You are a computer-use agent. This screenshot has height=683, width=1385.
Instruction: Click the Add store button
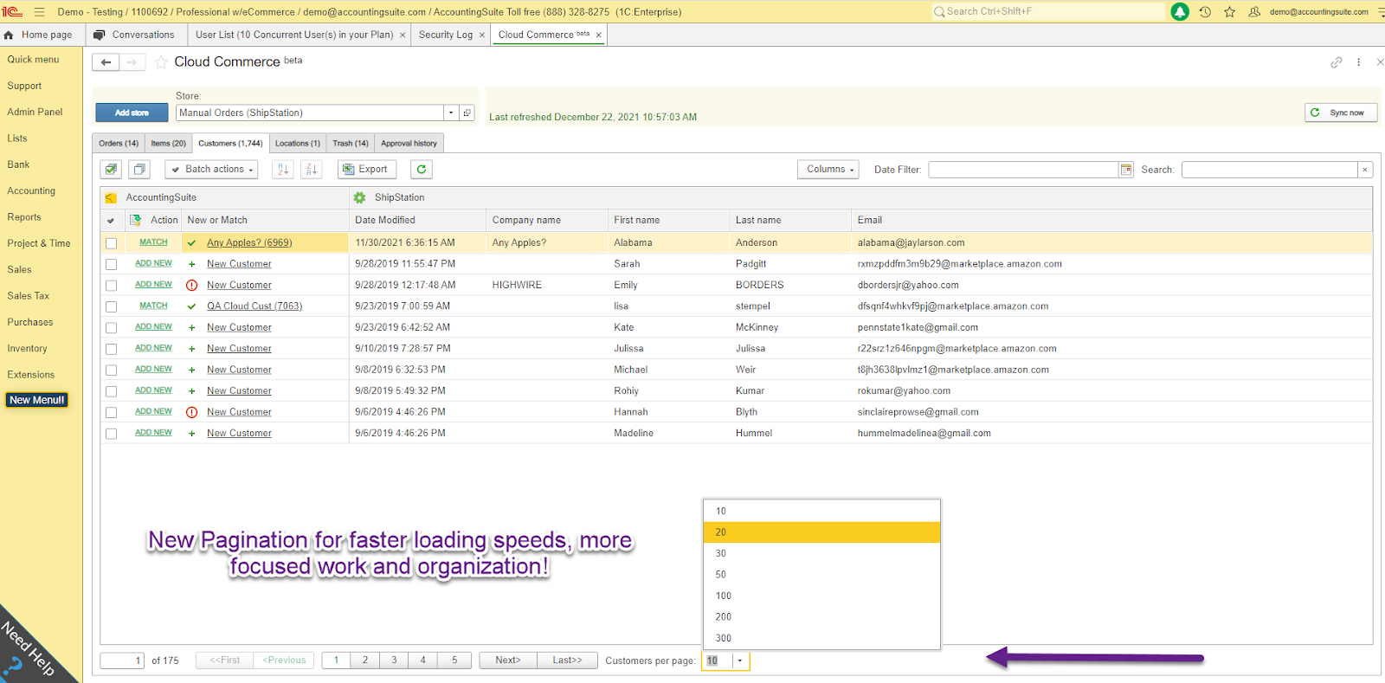tap(132, 113)
